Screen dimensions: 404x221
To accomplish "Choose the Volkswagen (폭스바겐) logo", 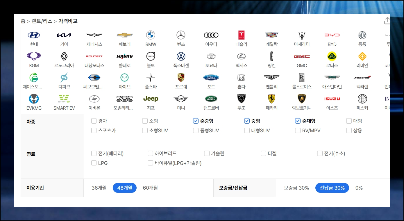I will pos(181,56).
